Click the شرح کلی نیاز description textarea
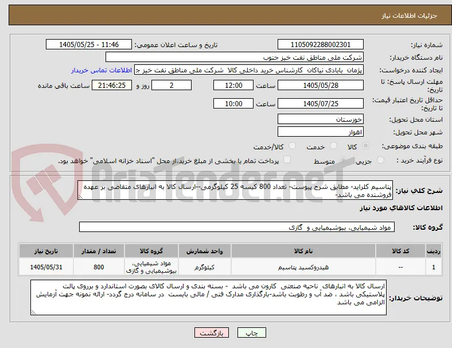This screenshot has height=348, width=452. pos(235,191)
